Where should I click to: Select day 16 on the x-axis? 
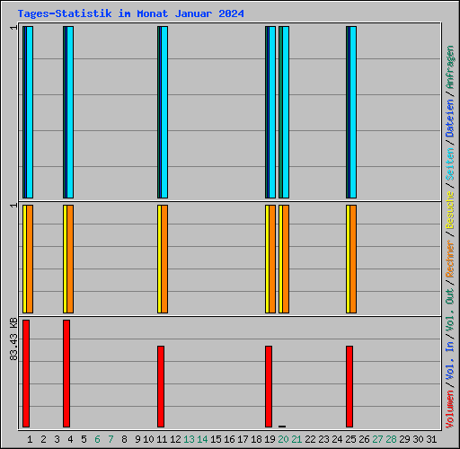coord(229,439)
